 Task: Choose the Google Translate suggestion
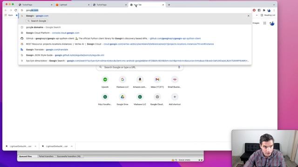135,50
